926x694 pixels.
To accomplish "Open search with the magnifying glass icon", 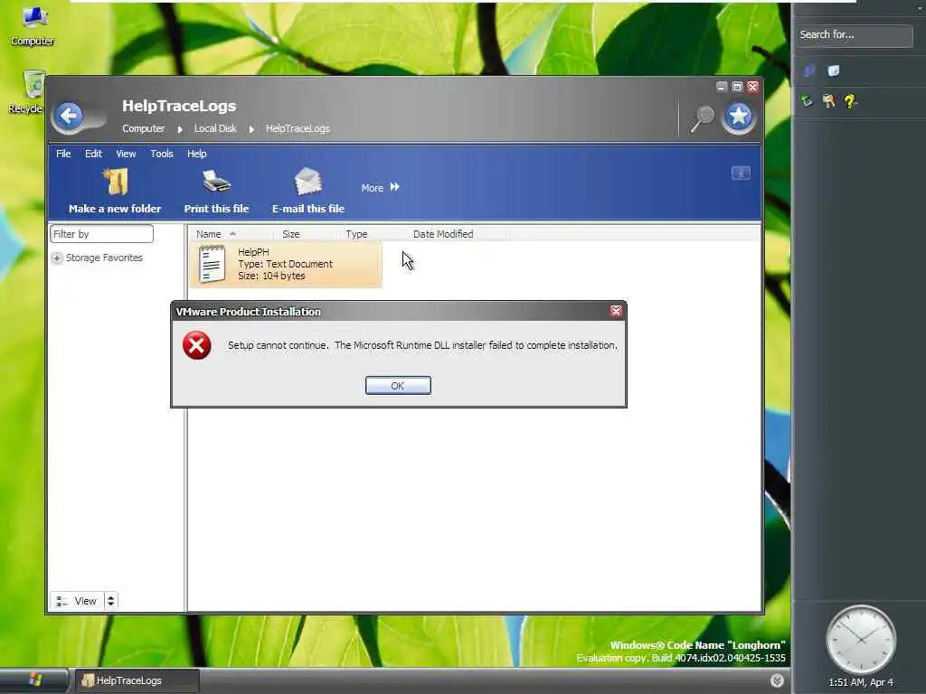I will (702, 119).
